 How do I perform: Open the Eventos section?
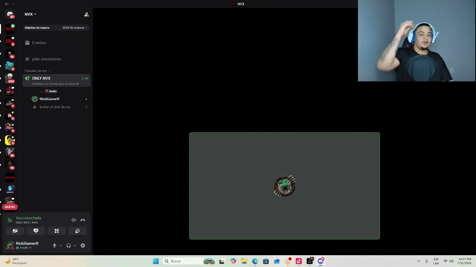click(x=56, y=43)
